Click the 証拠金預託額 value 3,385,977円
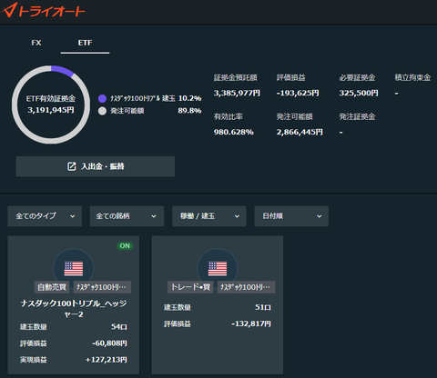The image size is (437, 378). [x=237, y=93]
